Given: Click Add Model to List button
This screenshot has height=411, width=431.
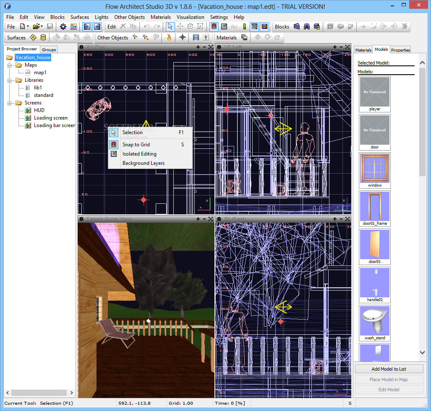Looking at the screenshot, I should tap(389, 369).
